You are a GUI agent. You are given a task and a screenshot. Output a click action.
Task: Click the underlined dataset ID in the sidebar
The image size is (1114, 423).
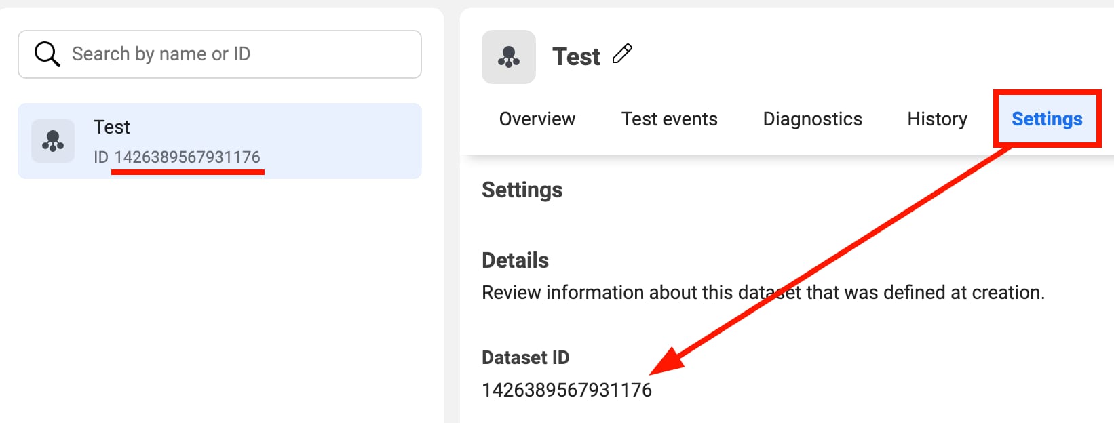tap(187, 156)
